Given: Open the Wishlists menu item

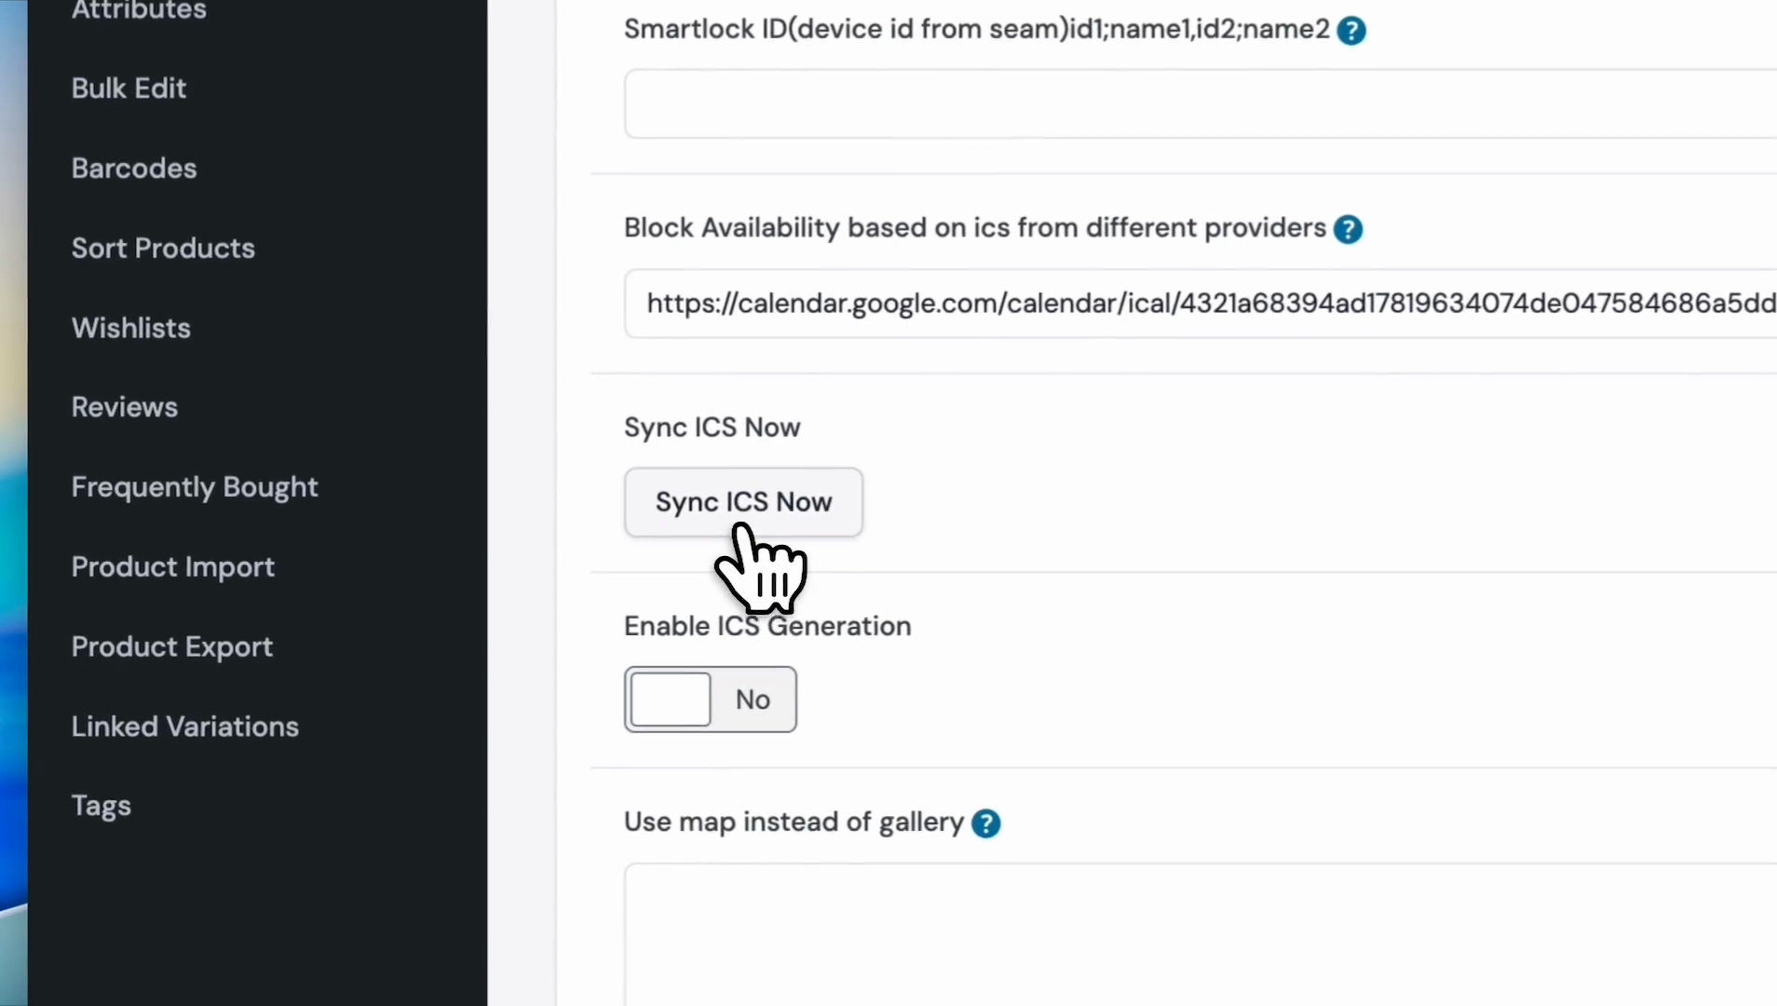Looking at the screenshot, I should click(131, 328).
